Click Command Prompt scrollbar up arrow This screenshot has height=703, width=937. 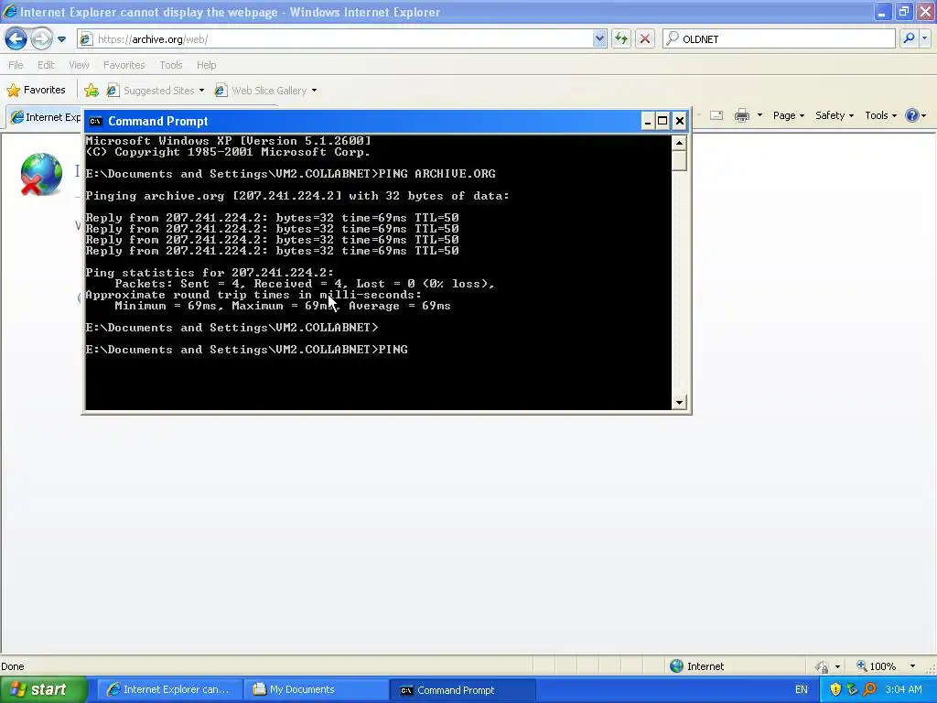679,143
